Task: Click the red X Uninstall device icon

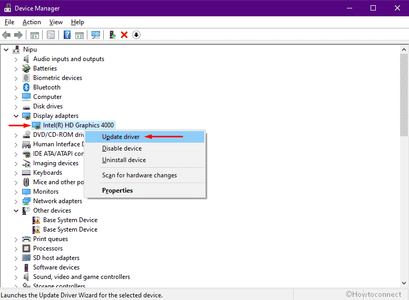Action: [x=124, y=35]
